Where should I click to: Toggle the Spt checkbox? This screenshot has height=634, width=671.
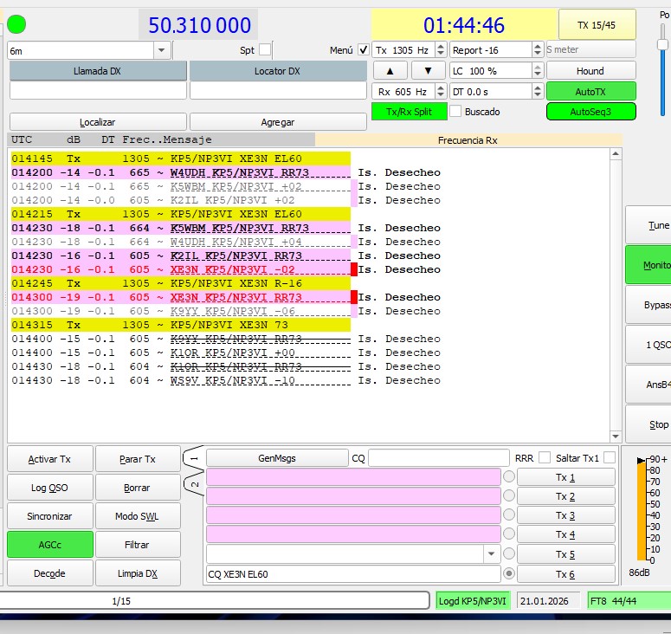pyautogui.click(x=265, y=50)
